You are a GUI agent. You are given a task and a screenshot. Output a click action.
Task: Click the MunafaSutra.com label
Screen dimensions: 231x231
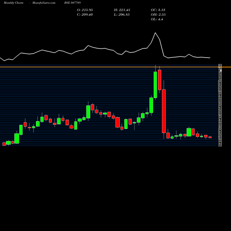[x=44, y=3]
